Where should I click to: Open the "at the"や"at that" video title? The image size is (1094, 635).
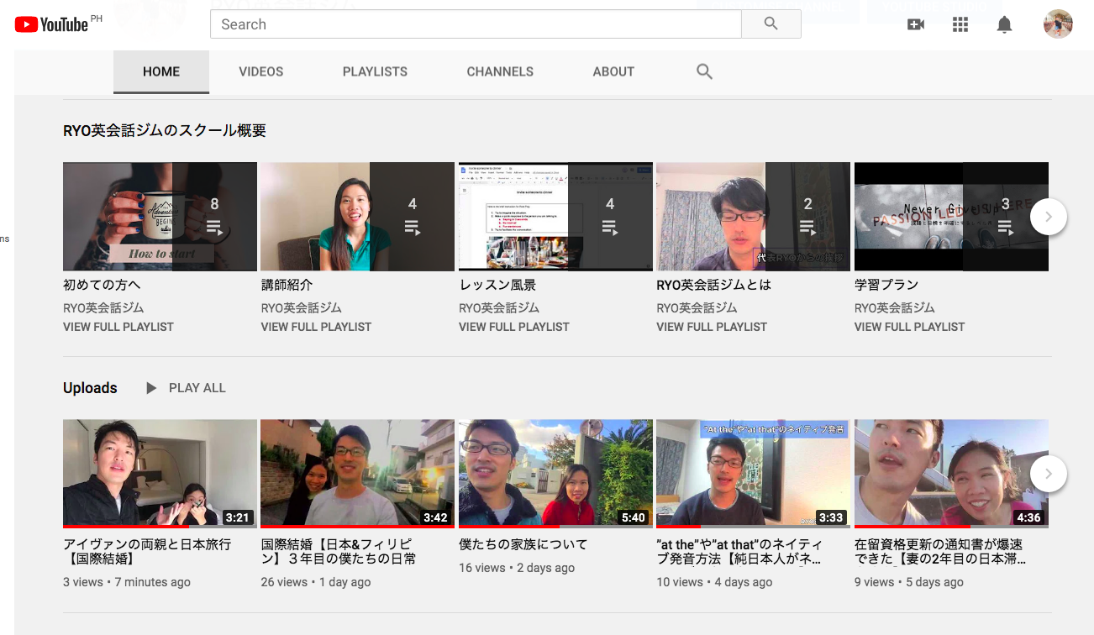click(x=739, y=552)
